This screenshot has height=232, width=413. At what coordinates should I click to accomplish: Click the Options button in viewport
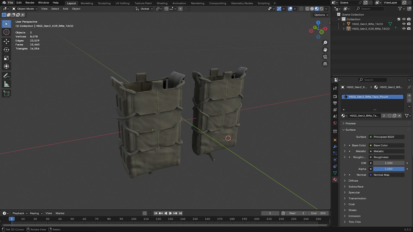tap(321, 15)
